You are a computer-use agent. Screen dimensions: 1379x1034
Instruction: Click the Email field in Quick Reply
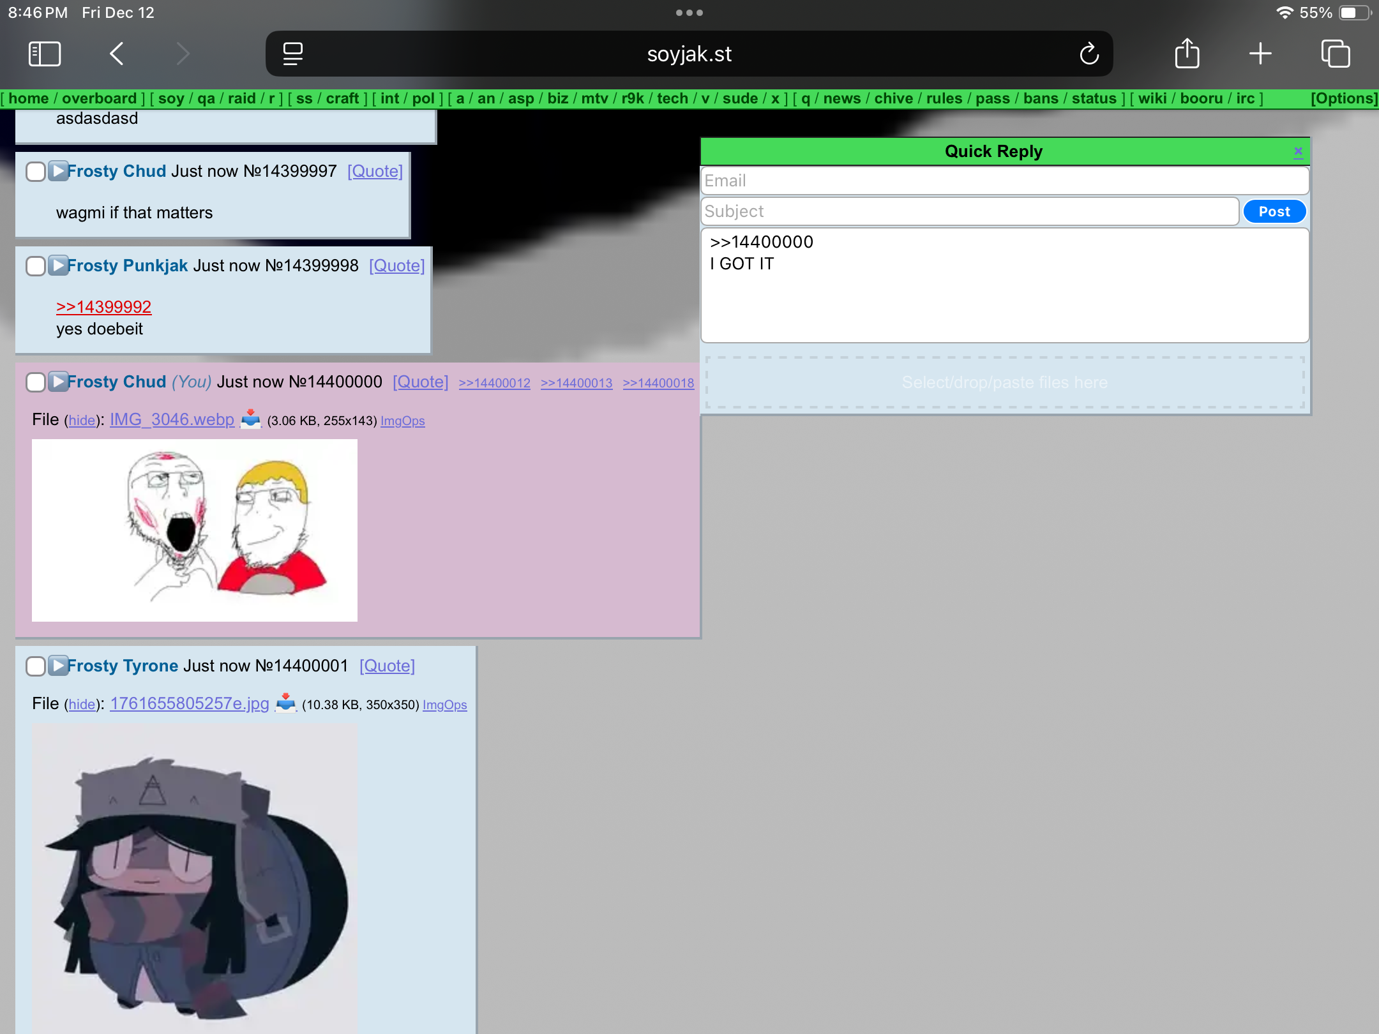click(1004, 181)
